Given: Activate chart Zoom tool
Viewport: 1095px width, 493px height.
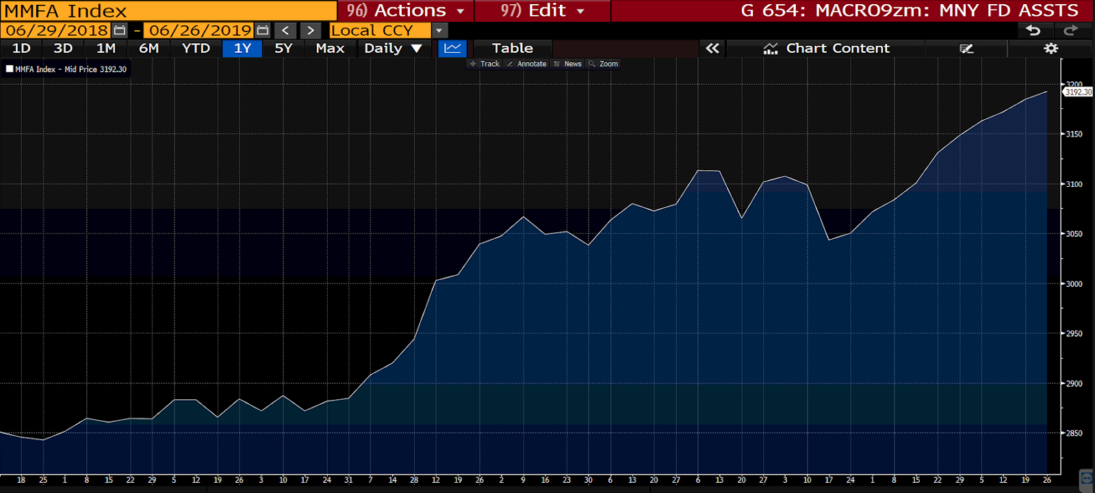Looking at the screenshot, I should tap(603, 64).
